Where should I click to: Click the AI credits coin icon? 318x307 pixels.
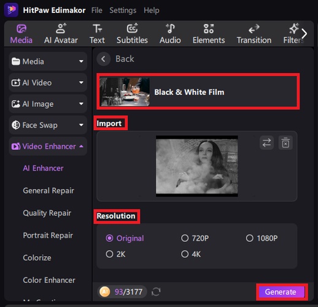pyautogui.click(x=104, y=292)
